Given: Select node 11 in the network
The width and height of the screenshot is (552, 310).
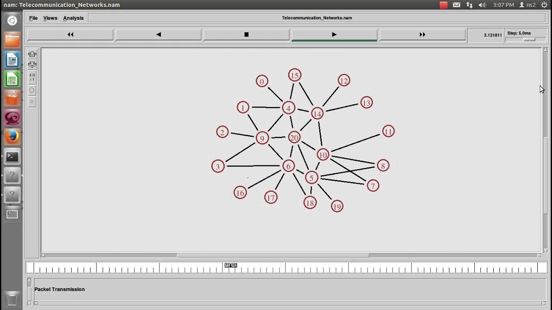Looking at the screenshot, I should tap(388, 131).
